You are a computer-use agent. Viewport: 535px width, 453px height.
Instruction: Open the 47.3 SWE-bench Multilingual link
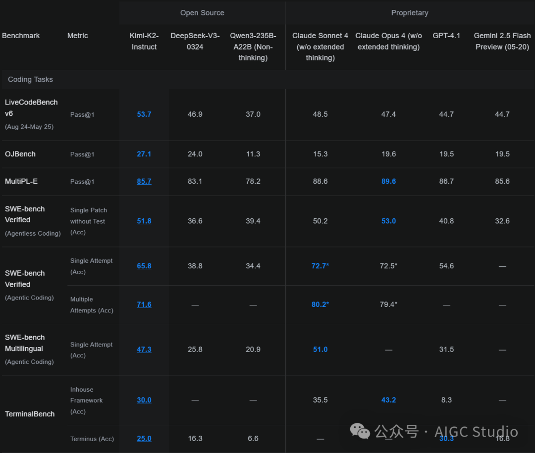point(144,350)
